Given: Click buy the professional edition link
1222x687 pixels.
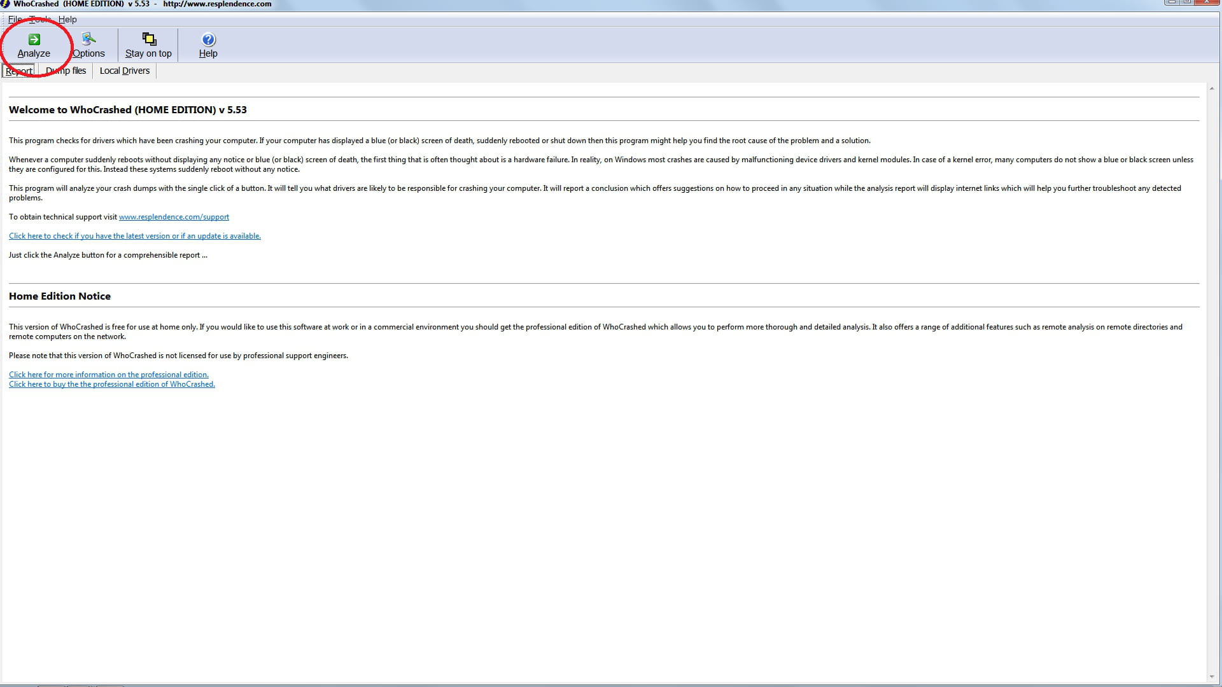Looking at the screenshot, I should pos(112,384).
